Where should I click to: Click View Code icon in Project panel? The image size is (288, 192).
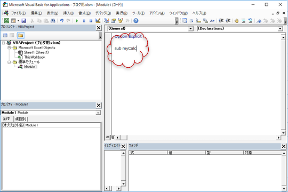click(x=5, y=35)
